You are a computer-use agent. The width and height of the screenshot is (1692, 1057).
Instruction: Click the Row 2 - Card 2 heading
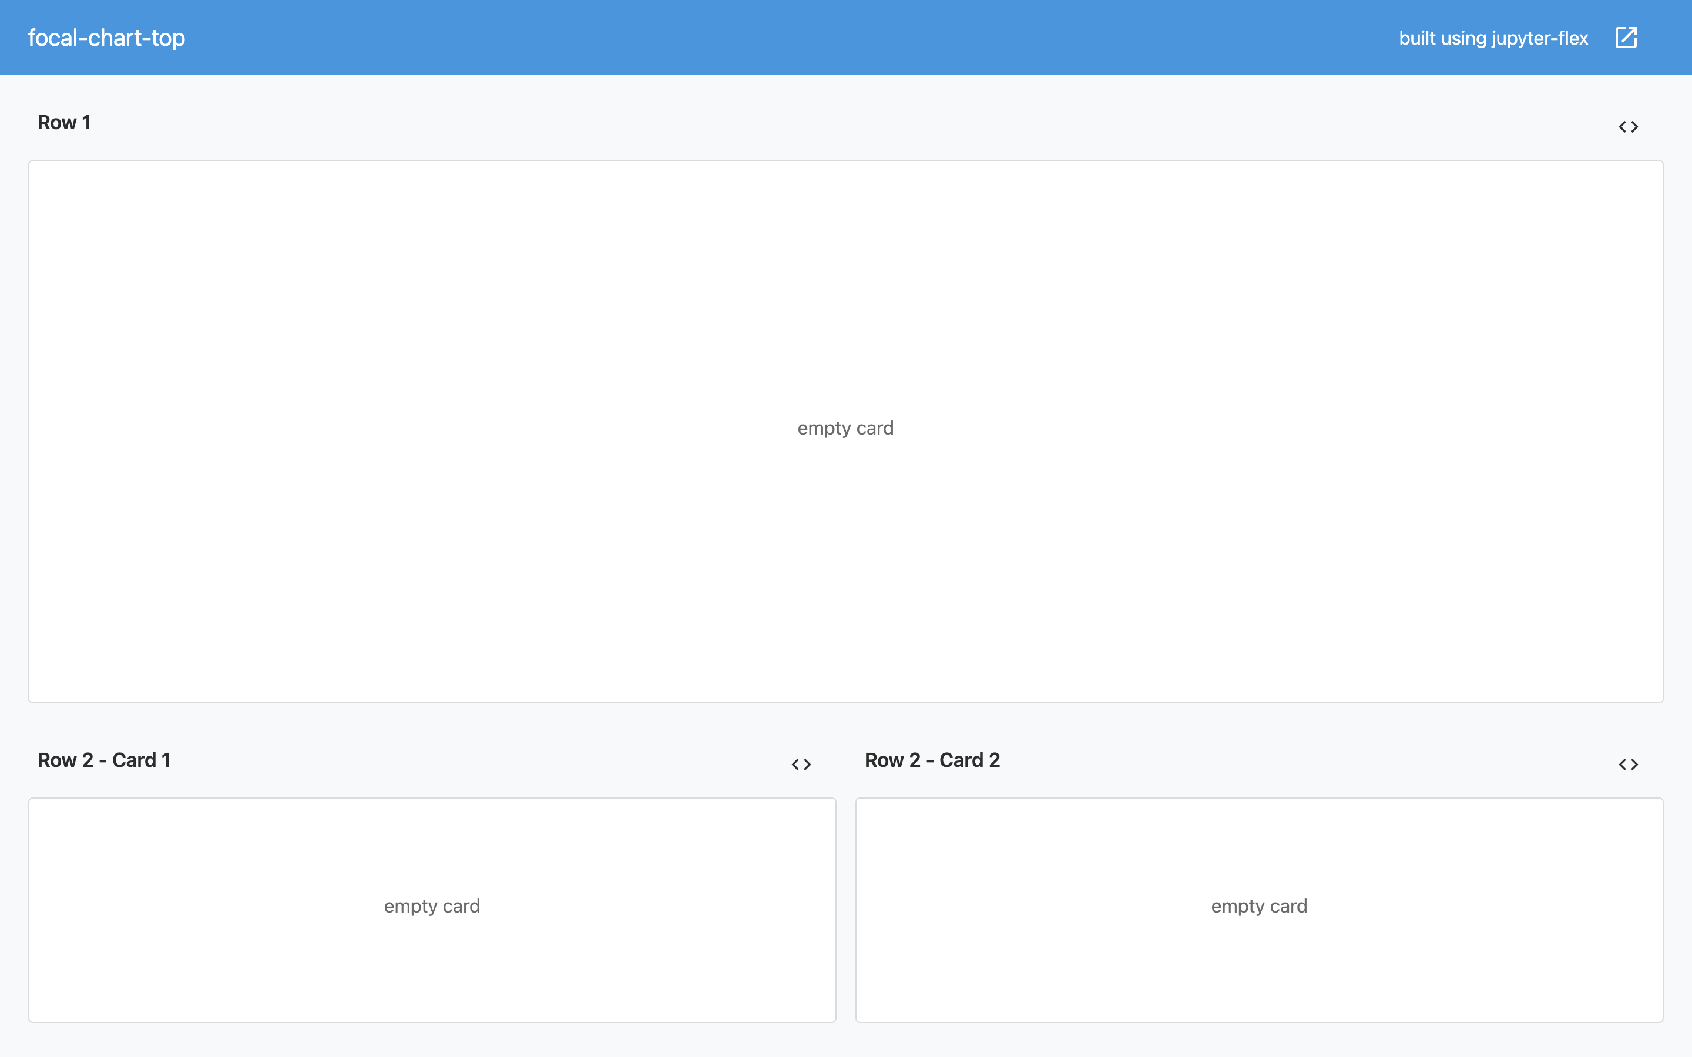point(932,760)
